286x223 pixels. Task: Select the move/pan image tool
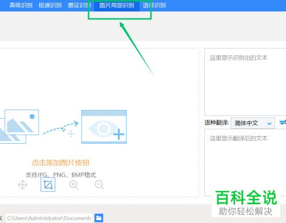click(23, 185)
